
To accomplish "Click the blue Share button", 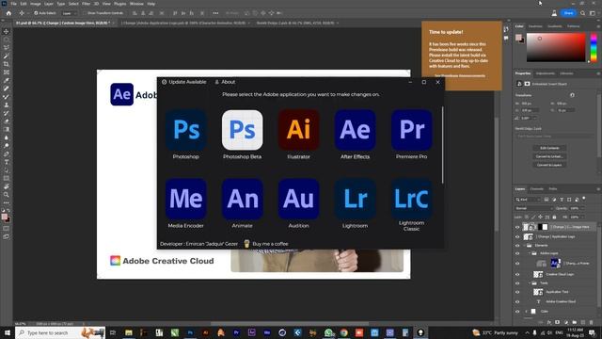I will pos(568,13).
